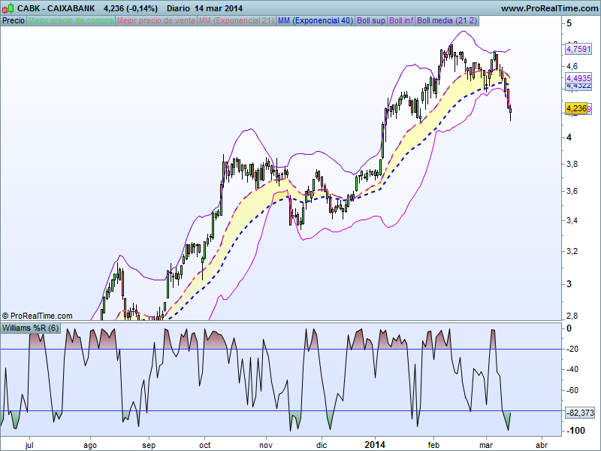
Task: Click the Mejor precio de venta label
Action: point(156,20)
